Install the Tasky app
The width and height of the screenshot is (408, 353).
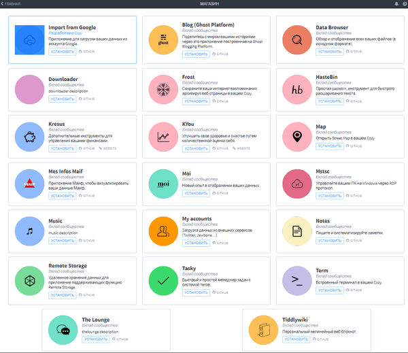(196, 292)
